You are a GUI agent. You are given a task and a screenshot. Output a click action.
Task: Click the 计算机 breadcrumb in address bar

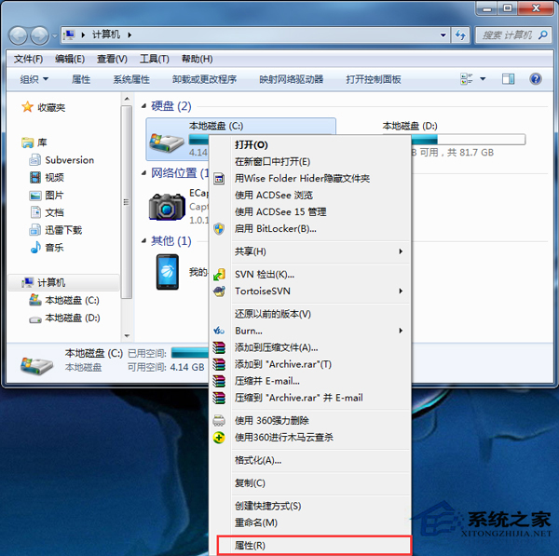tap(106, 34)
